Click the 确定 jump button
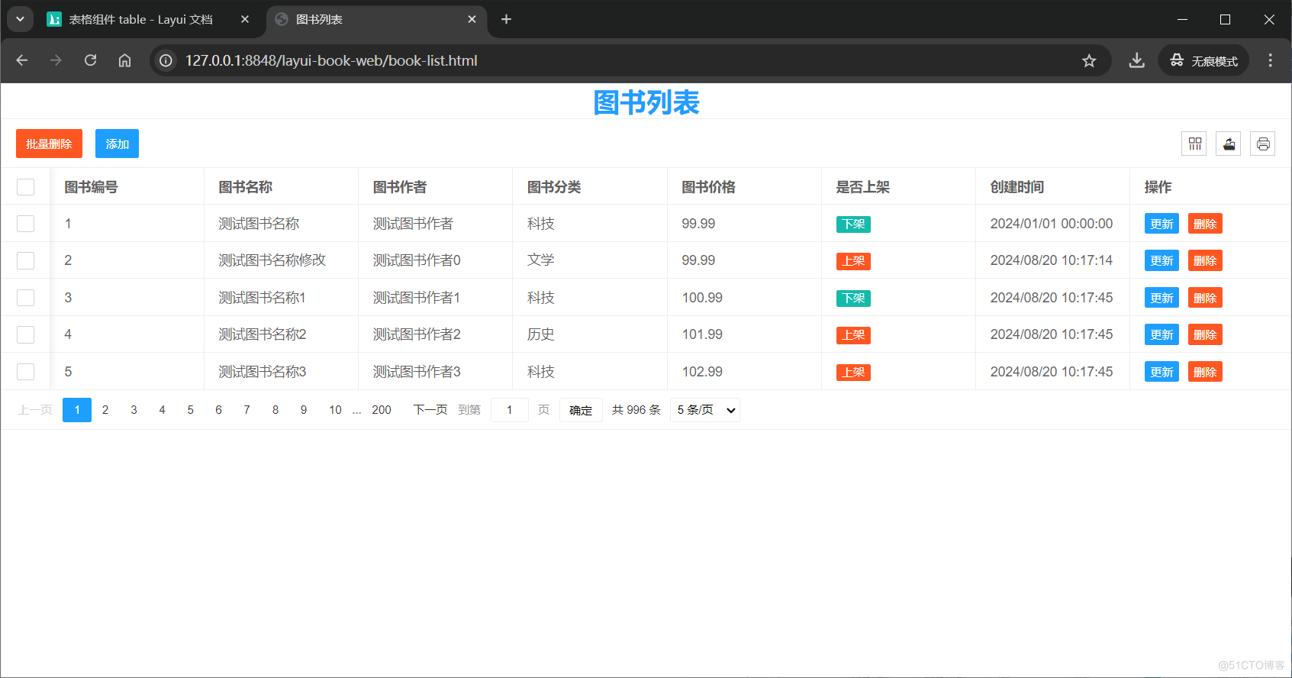Image resolution: width=1292 pixels, height=678 pixels. (581, 410)
